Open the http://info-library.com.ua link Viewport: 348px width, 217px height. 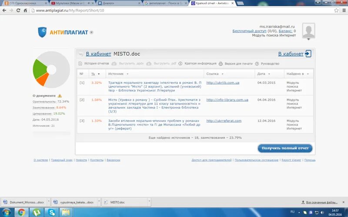227,100
